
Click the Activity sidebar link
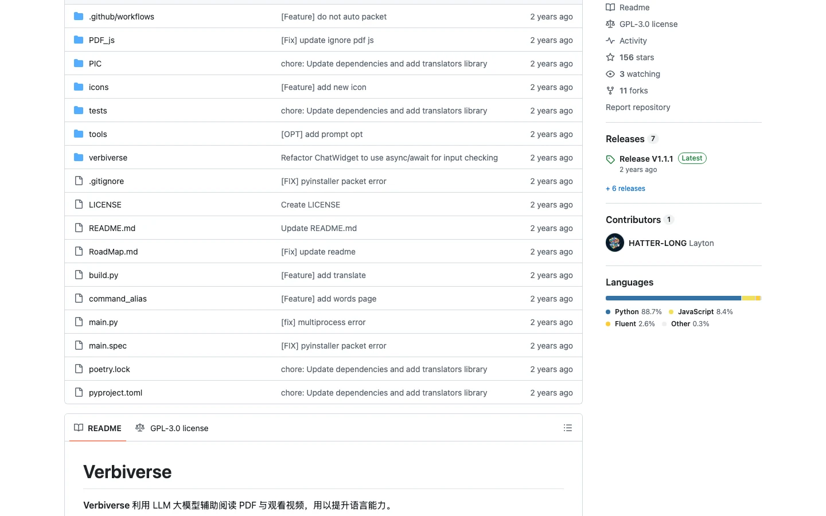pyautogui.click(x=633, y=41)
